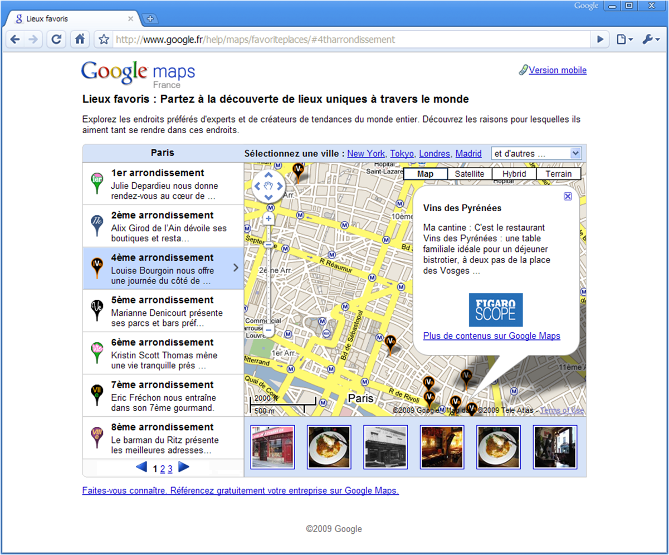
Task: Open the Tokyo city link
Action: 402,153
